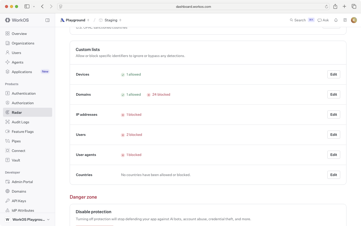Edit the IP addresses custom list
361x226 pixels.
[x=334, y=115]
